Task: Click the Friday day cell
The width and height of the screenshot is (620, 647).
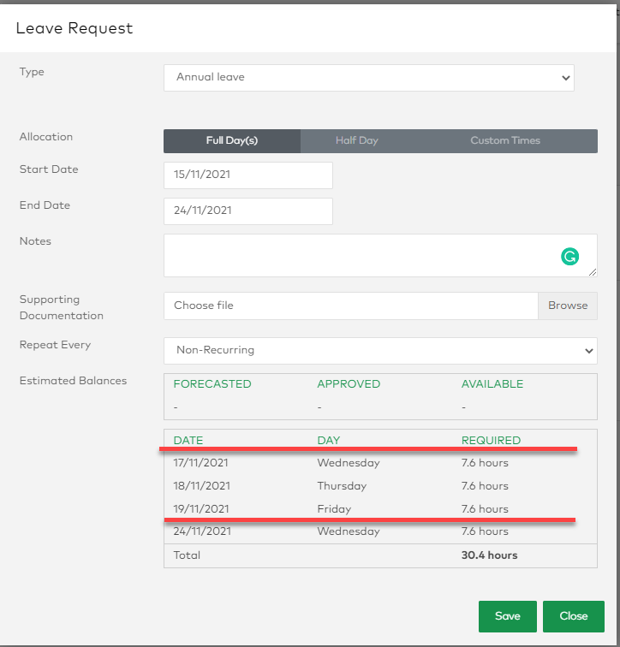Action: pyautogui.click(x=334, y=509)
